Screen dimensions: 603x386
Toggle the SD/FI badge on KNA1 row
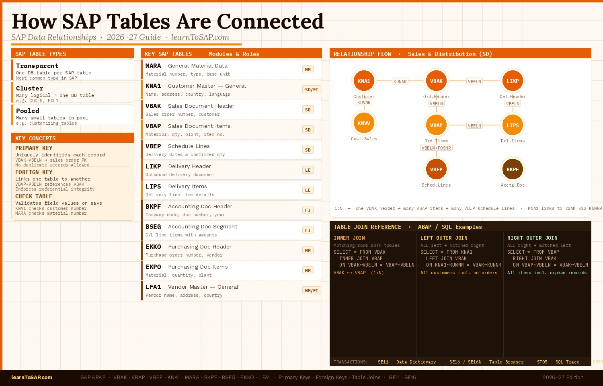point(312,89)
